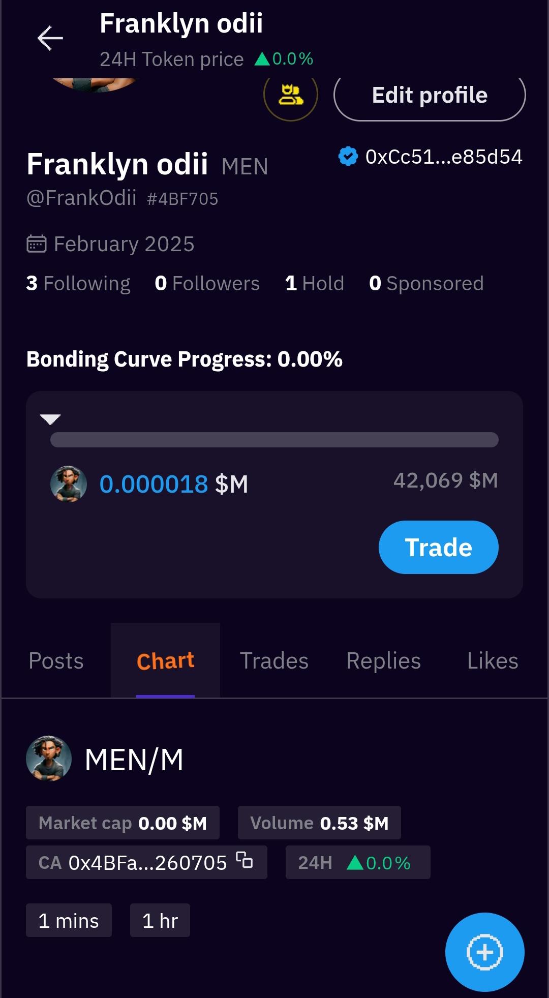Tap the floating plus create button
This screenshot has width=549, height=998.
coord(485,952)
